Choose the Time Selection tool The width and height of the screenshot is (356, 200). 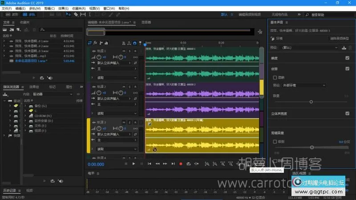[x=90, y=14]
